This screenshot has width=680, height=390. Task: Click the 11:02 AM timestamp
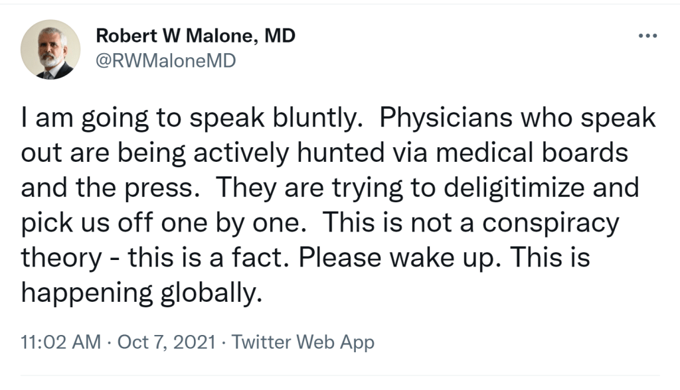pyautogui.click(x=61, y=343)
